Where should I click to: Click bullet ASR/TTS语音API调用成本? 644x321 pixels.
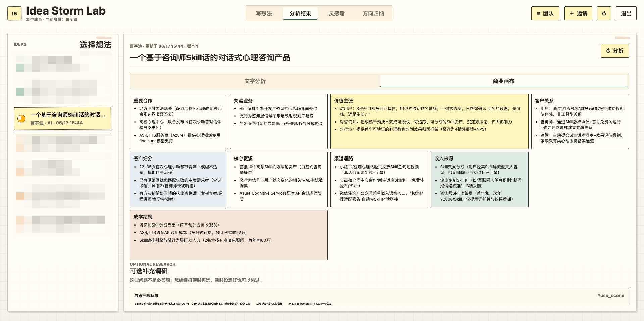click(x=193, y=233)
